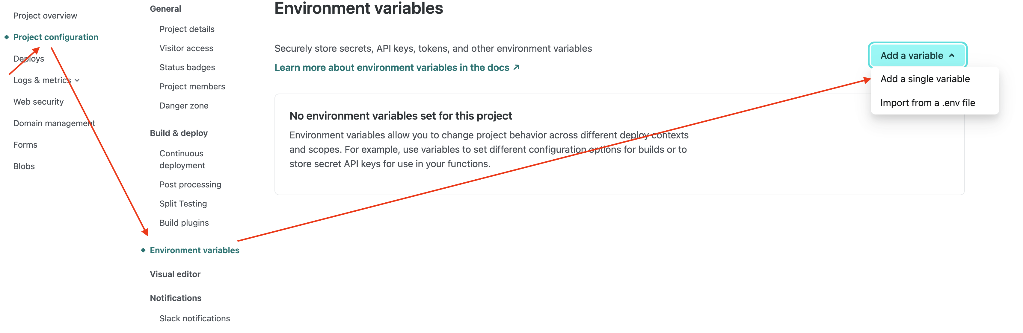Collapse the Add a variable dropdown
Image resolution: width=1023 pixels, height=333 pixels.
(x=917, y=55)
